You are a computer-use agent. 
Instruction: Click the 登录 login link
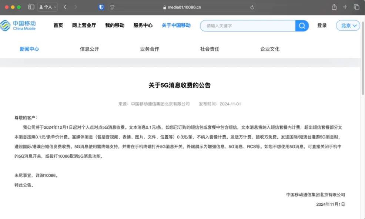click(322, 26)
